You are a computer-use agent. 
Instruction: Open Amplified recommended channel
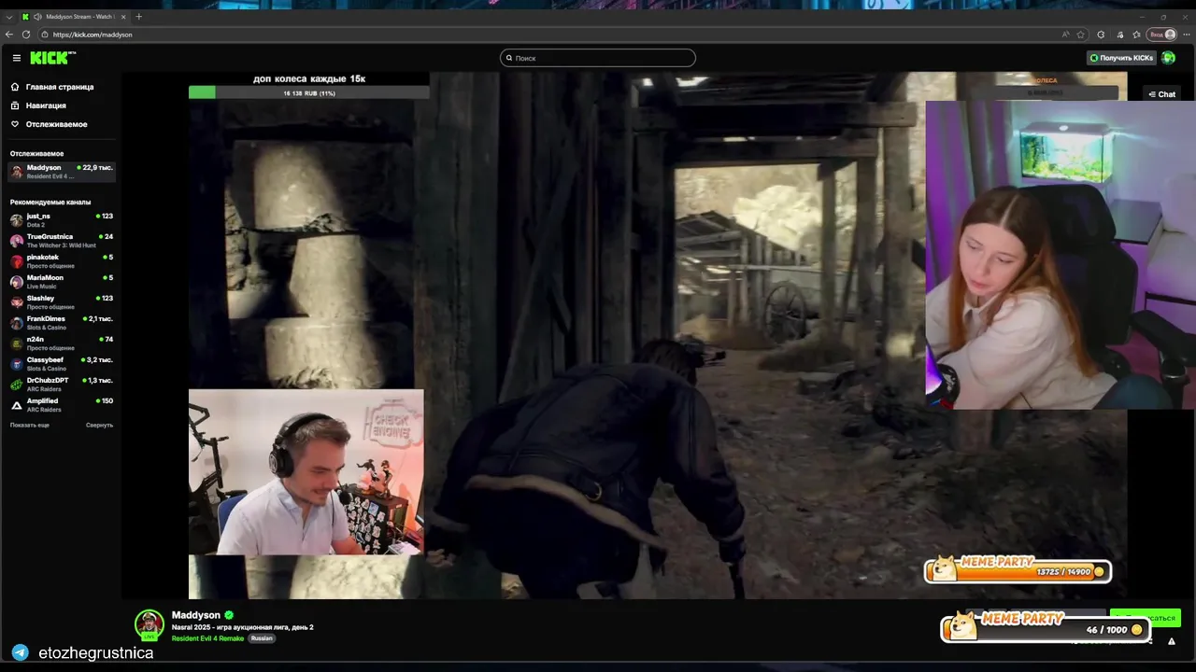[x=61, y=405]
